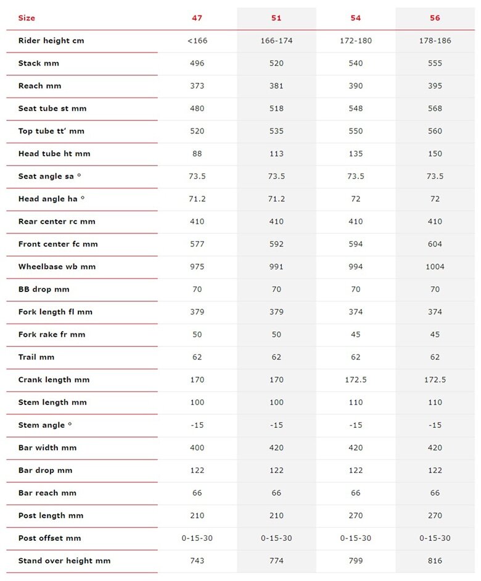
Task: Click the 816 stand over height value
Action: click(435, 561)
